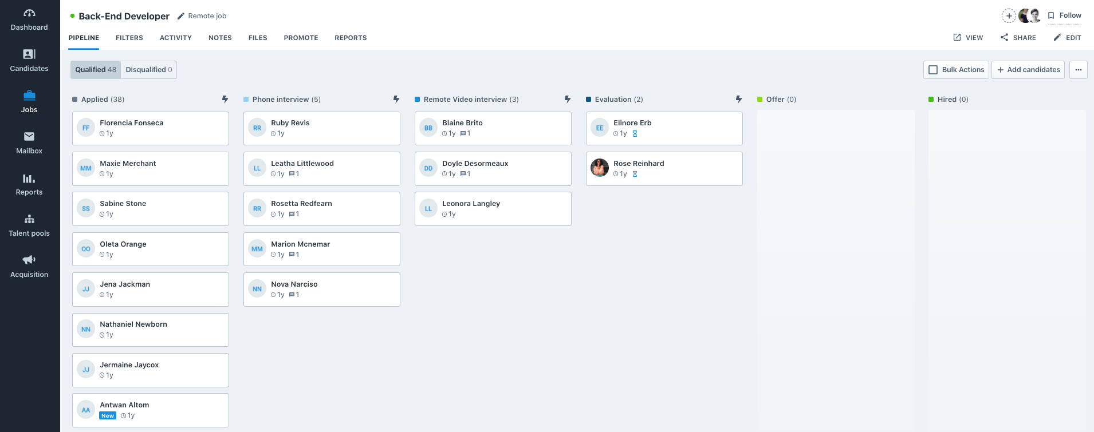Expand Phone interview stage actions bolt
The width and height of the screenshot is (1094, 432).
click(396, 100)
